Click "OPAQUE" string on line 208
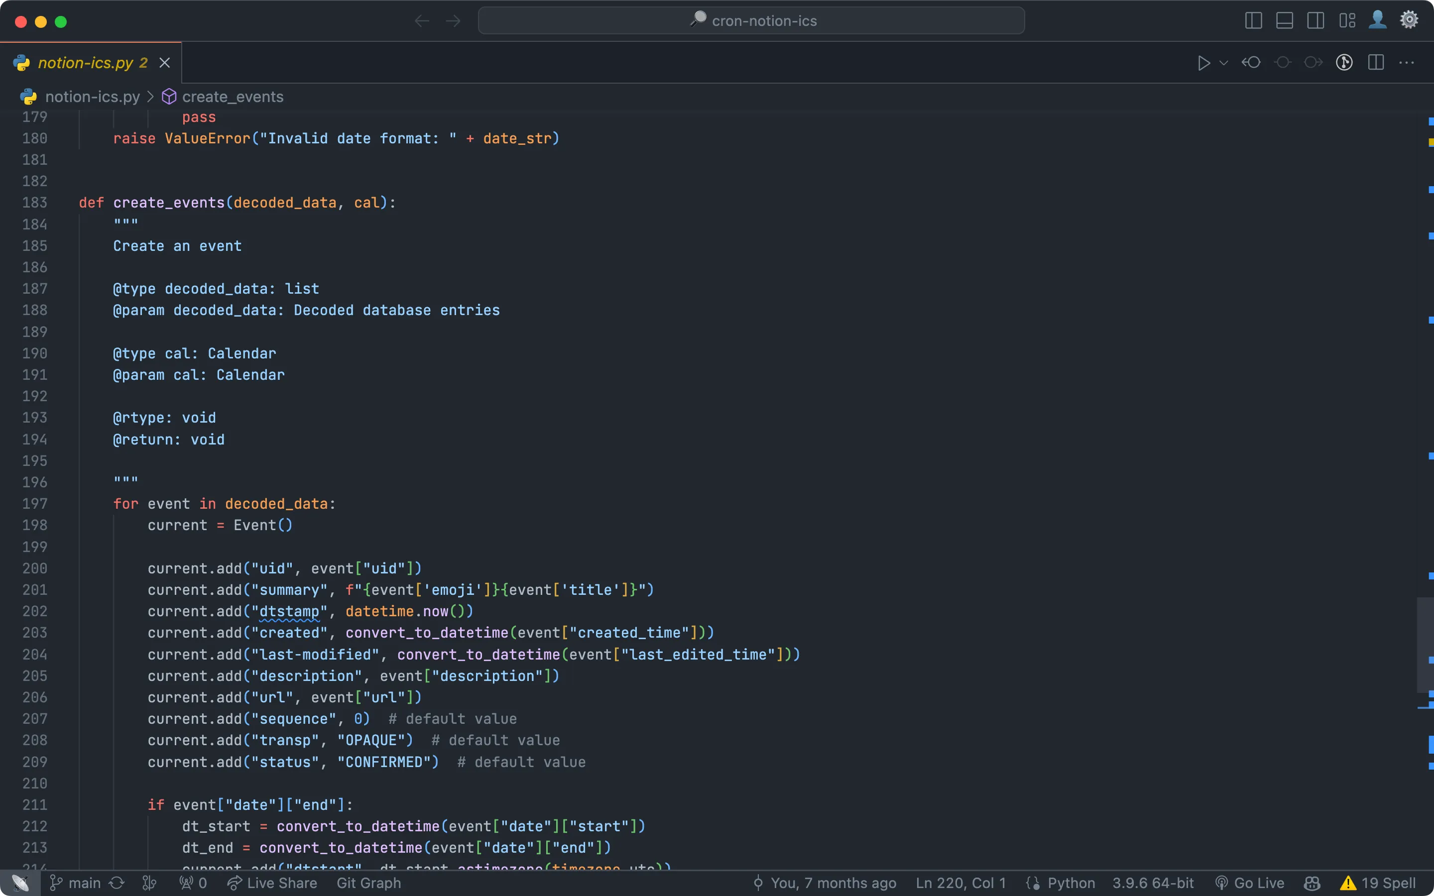 (371, 740)
